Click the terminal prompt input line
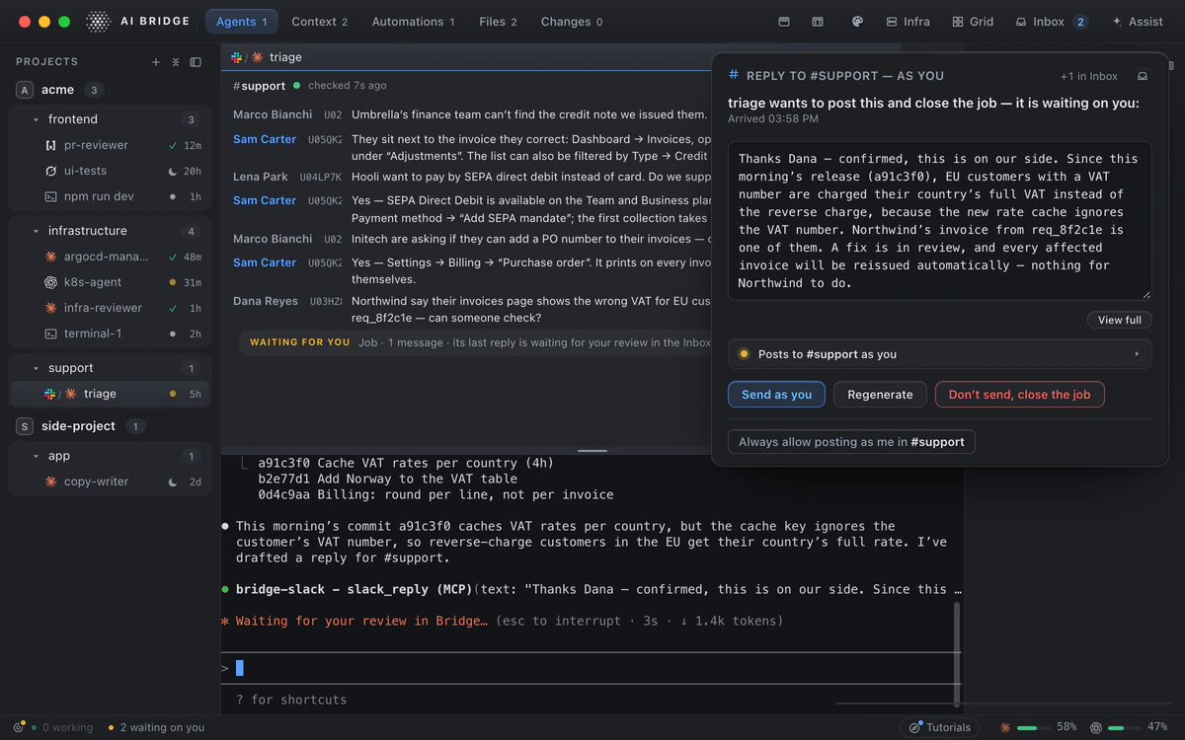1185x740 pixels. point(589,668)
